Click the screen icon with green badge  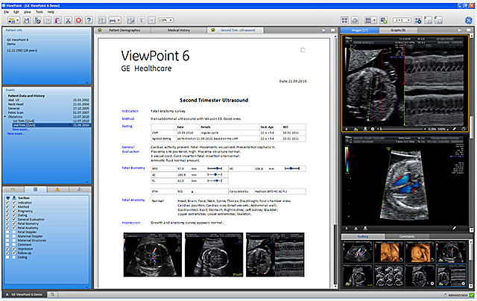pyautogui.click(x=384, y=20)
